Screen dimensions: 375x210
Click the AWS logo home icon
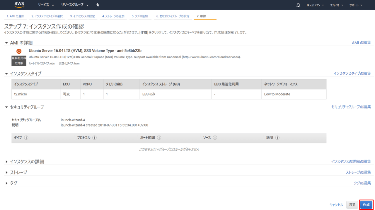pyautogui.click(x=19, y=5)
